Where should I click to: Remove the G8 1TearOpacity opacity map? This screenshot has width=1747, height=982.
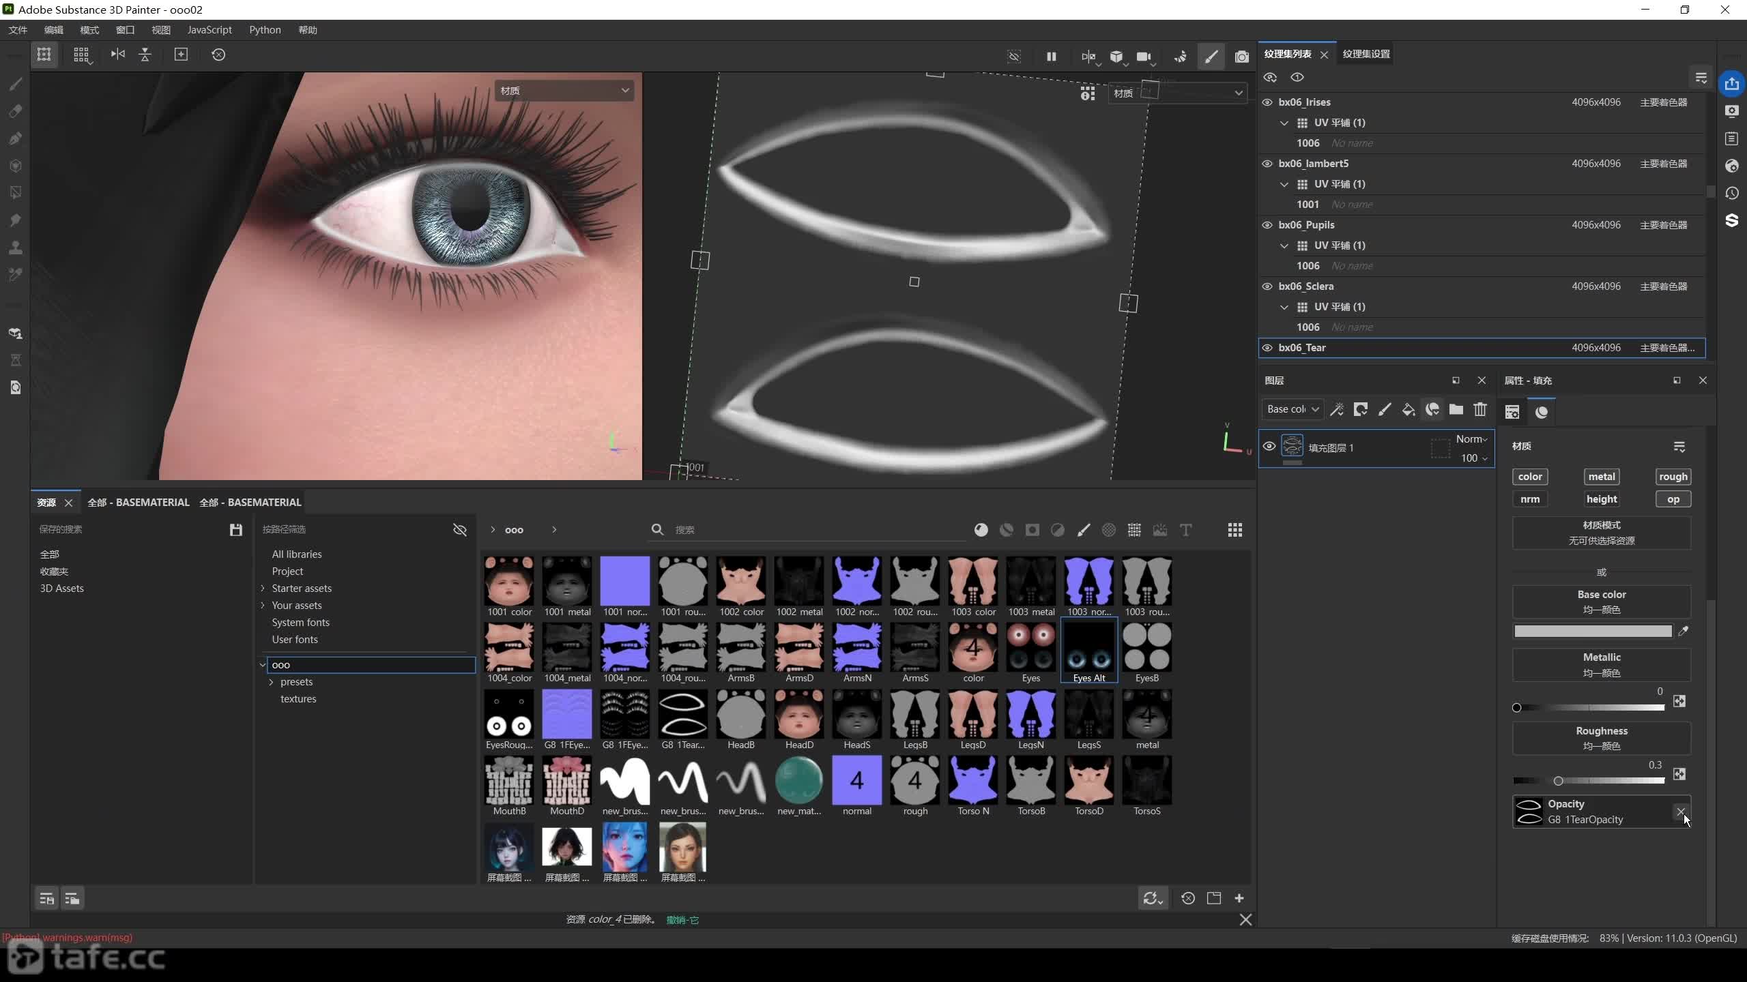click(1681, 812)
